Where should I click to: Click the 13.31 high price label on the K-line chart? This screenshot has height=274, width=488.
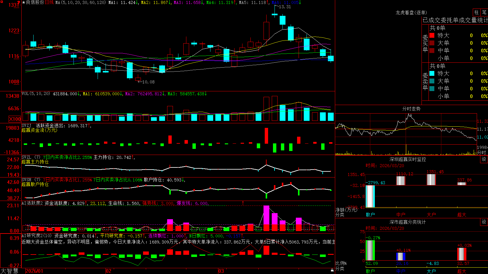point(285,7)
